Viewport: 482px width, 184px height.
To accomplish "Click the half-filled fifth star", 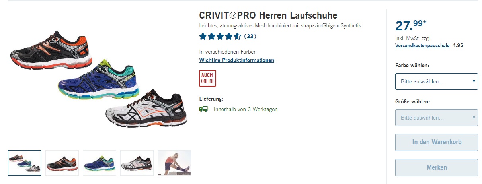I will [237, 37].
